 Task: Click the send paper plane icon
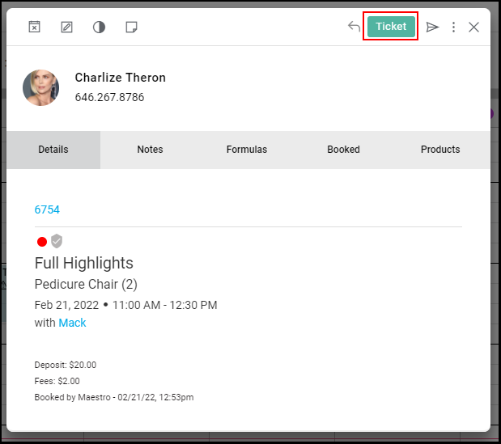coord(432,27)
